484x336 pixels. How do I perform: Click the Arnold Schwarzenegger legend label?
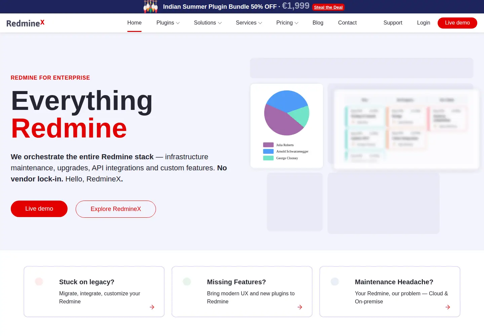coord(292,151)
